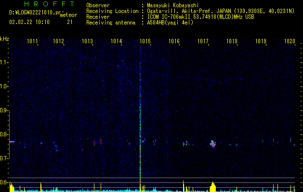Click the 1.1 kHz frequency label
This screenshot has height=192, width=303.
(x=4, y=62)
